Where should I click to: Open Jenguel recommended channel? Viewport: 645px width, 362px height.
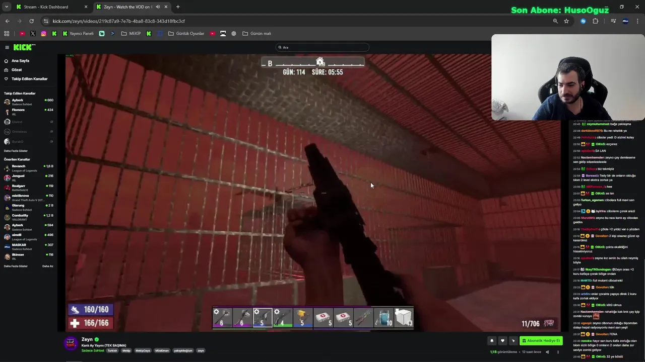[x=29, y=177]
